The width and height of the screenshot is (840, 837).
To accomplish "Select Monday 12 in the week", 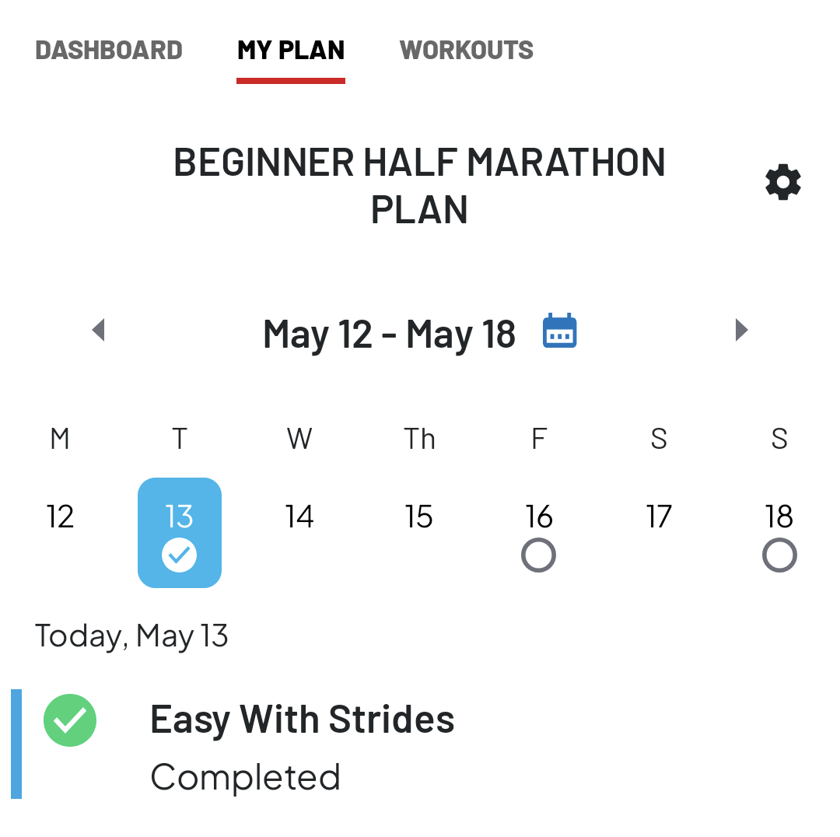I will click(60, 517).
